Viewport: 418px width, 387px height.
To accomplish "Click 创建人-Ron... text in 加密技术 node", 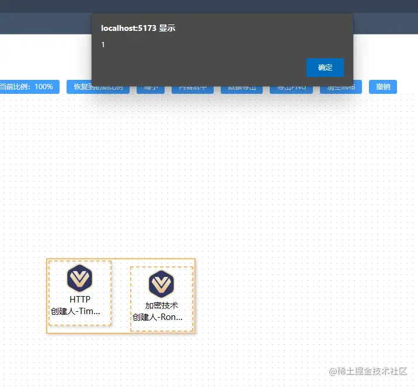I will (158, 317).
